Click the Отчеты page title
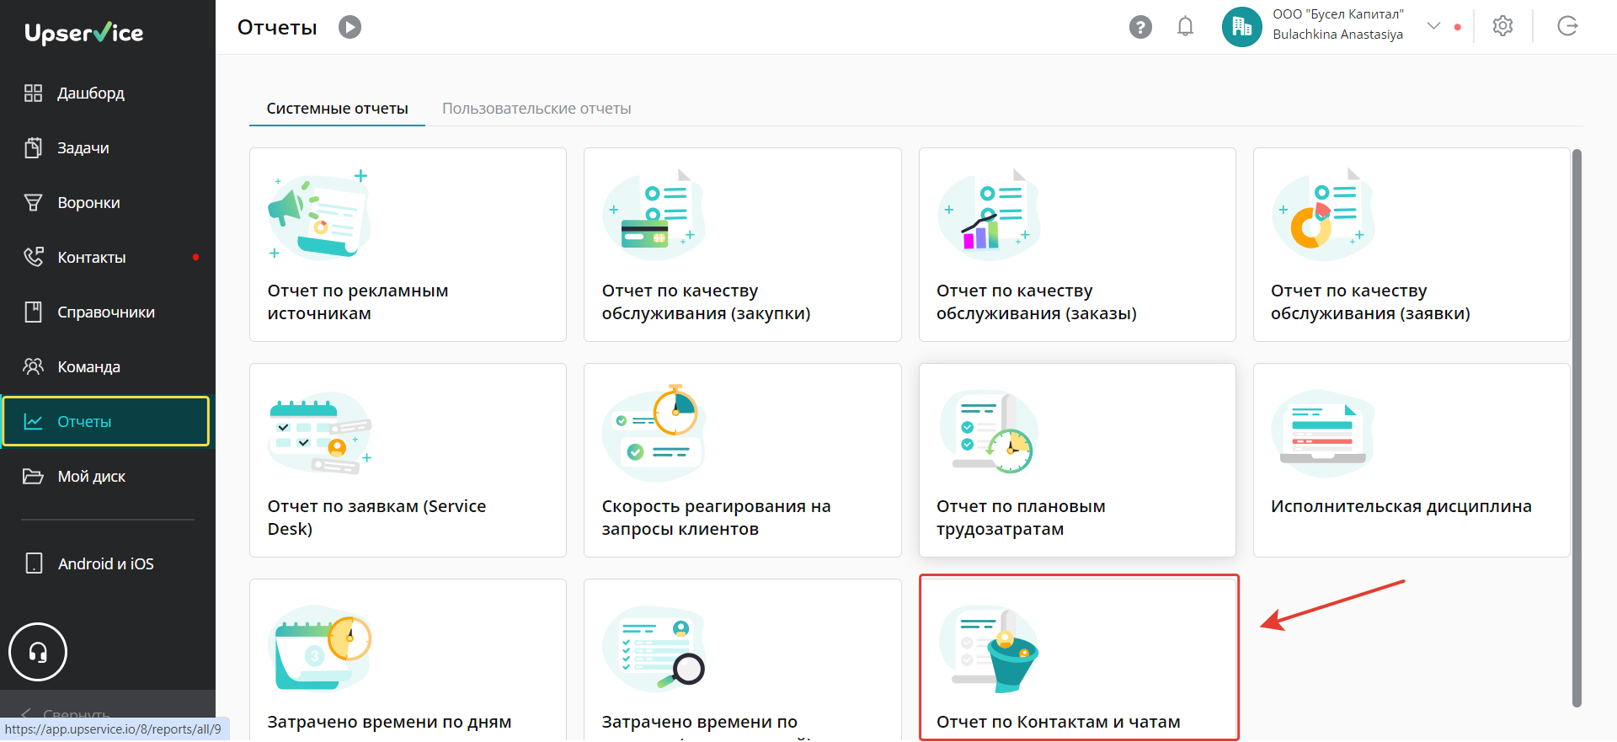Screen dimensions: 1617x742 (x=277, y=27)
